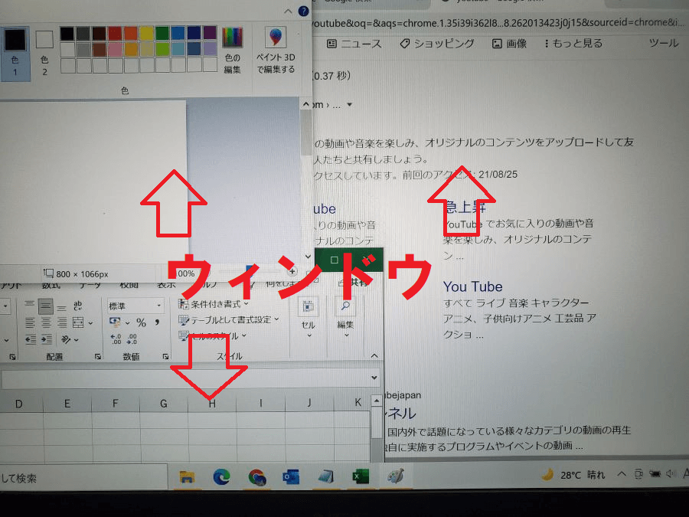Open Microsoft Edge from the taskbar

221,477
